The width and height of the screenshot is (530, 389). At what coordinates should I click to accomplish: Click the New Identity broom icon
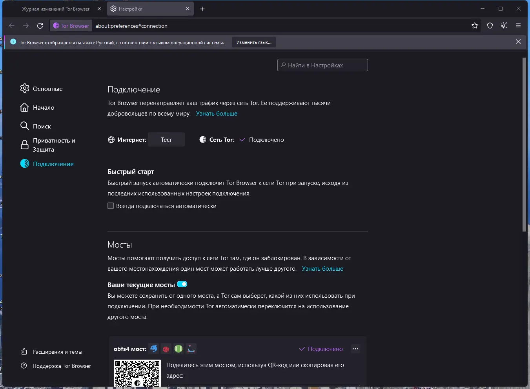(504, 26)
